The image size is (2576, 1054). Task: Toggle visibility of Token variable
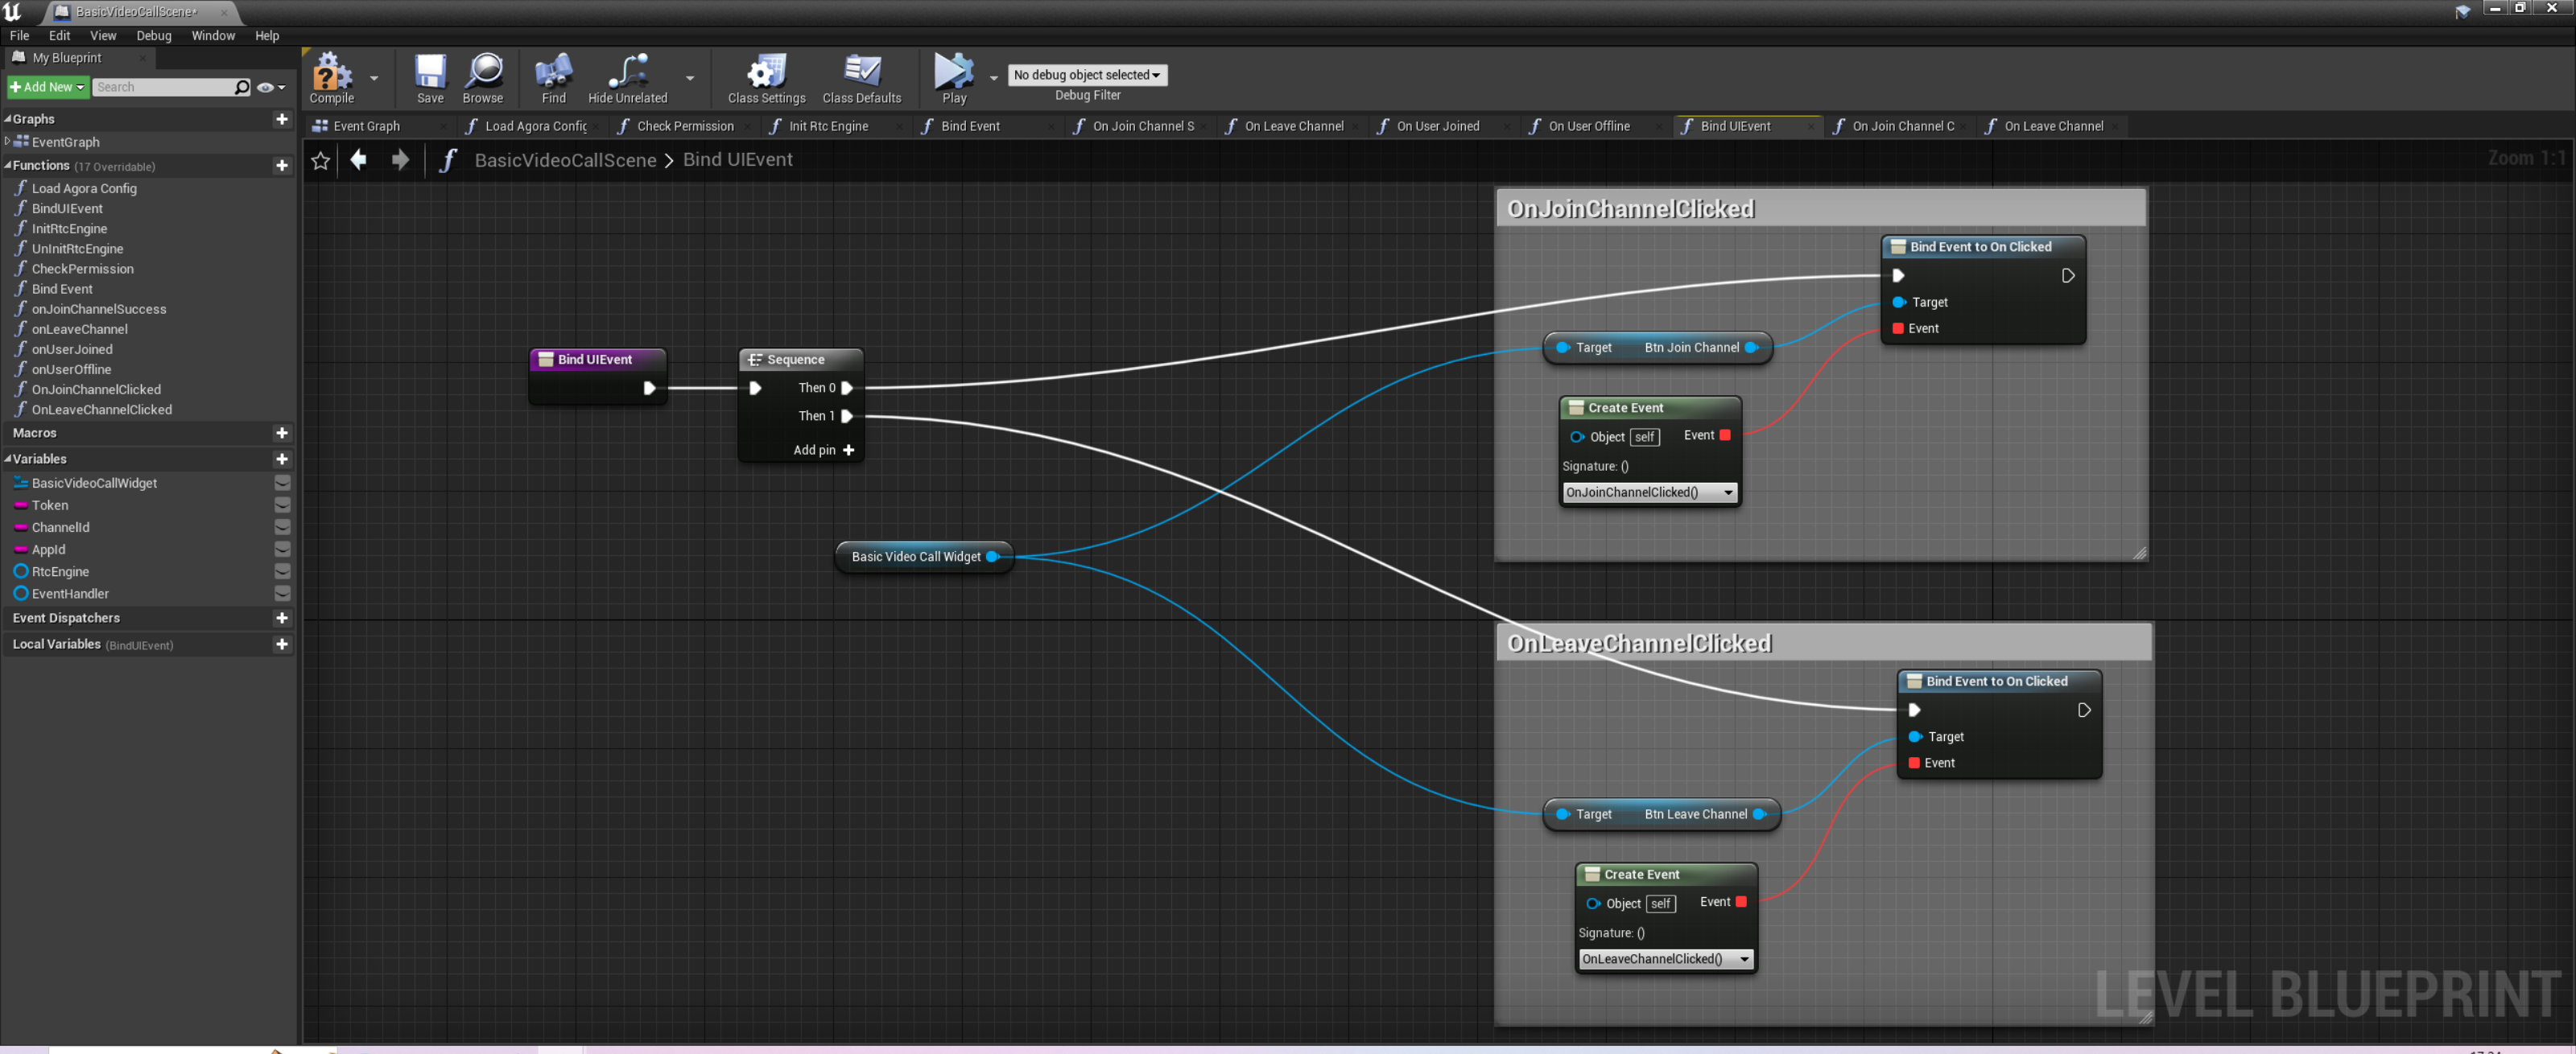coord(282,505)
